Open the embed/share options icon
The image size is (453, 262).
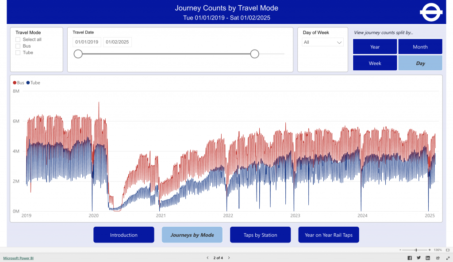pos(437,258)
